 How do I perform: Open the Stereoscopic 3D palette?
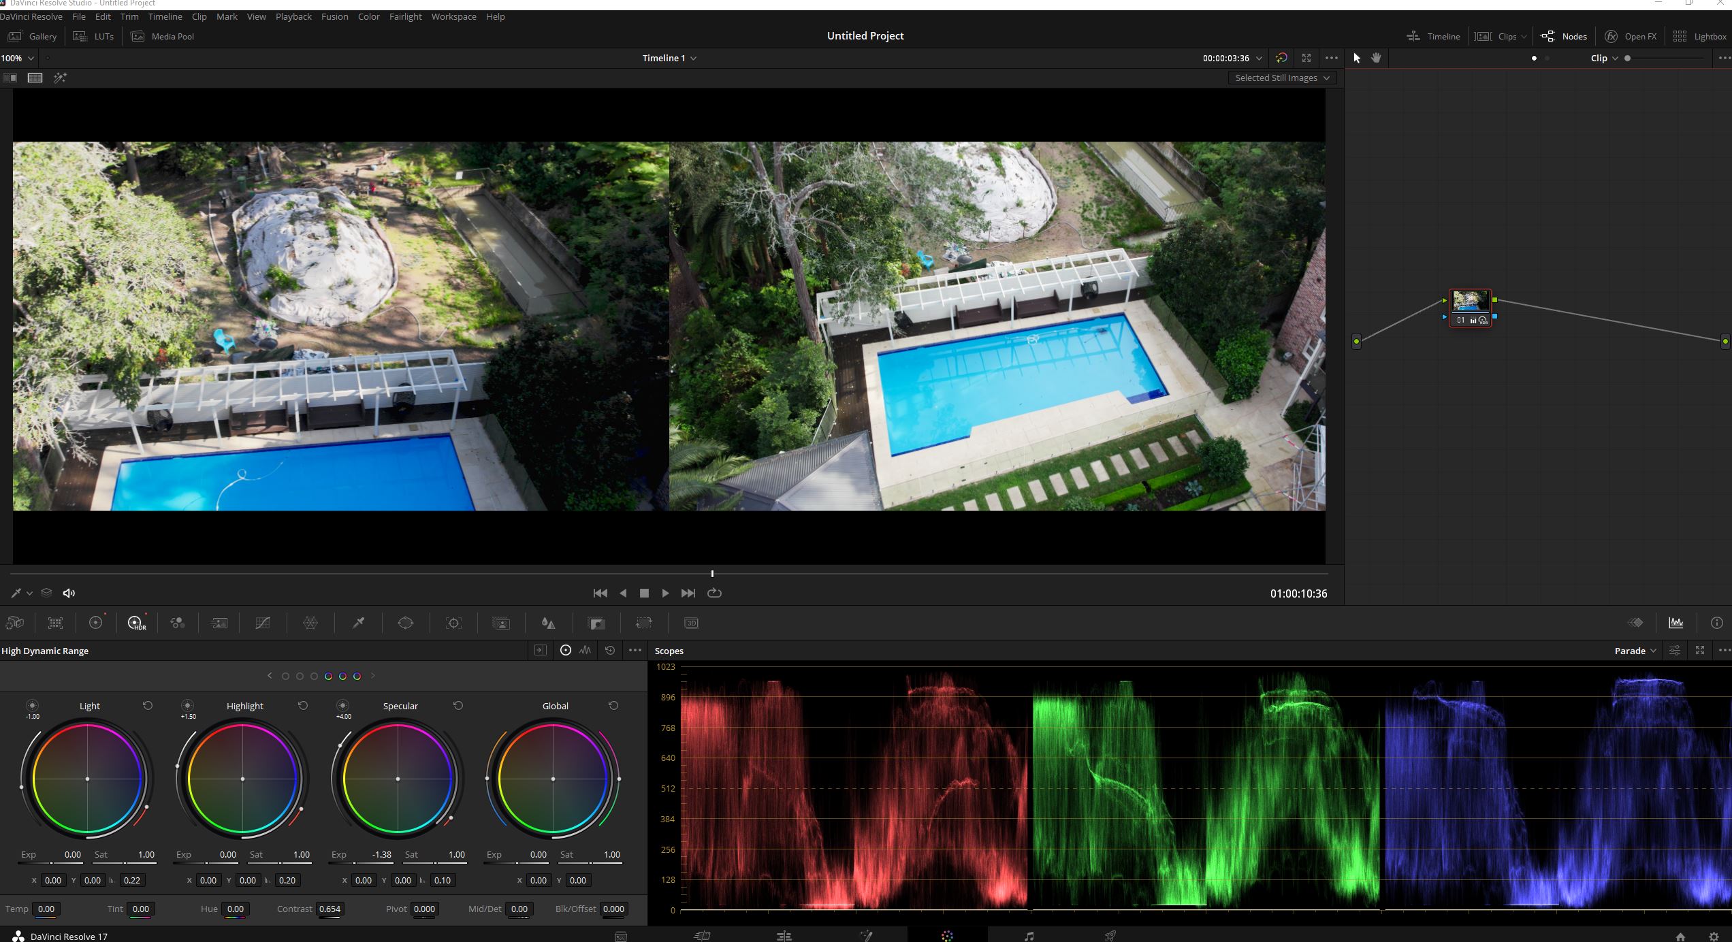tap(692, 623)
